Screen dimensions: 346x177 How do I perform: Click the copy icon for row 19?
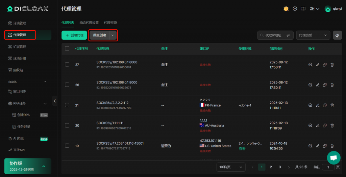pos(325,146)
